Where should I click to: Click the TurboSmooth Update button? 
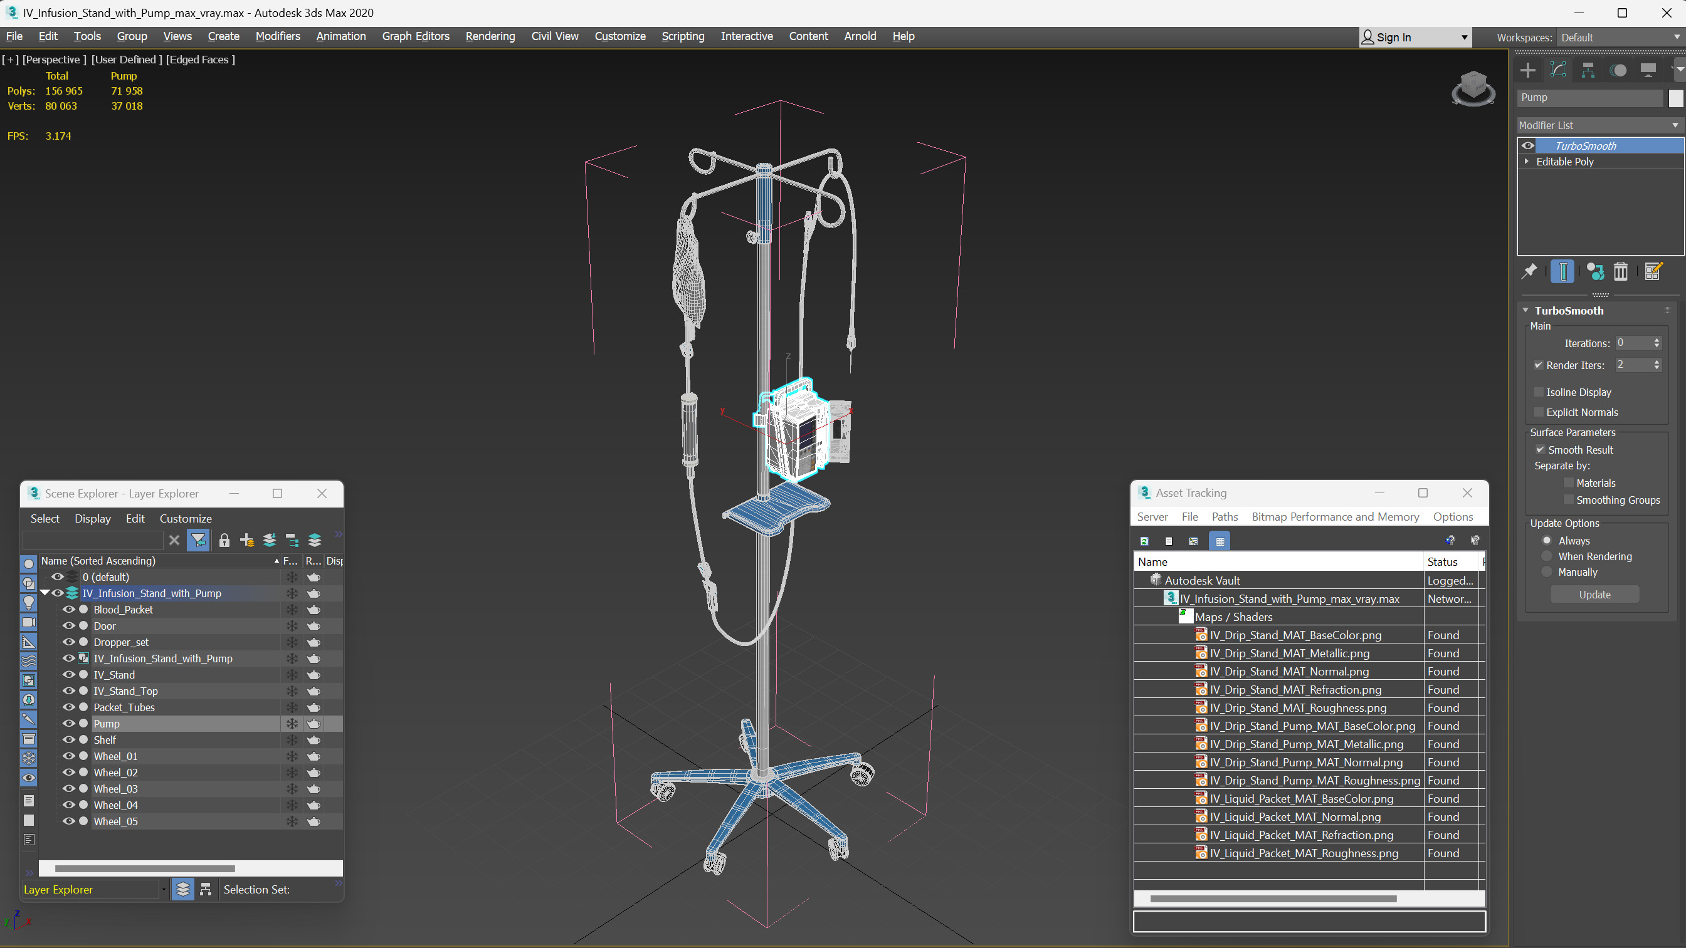1594,595
